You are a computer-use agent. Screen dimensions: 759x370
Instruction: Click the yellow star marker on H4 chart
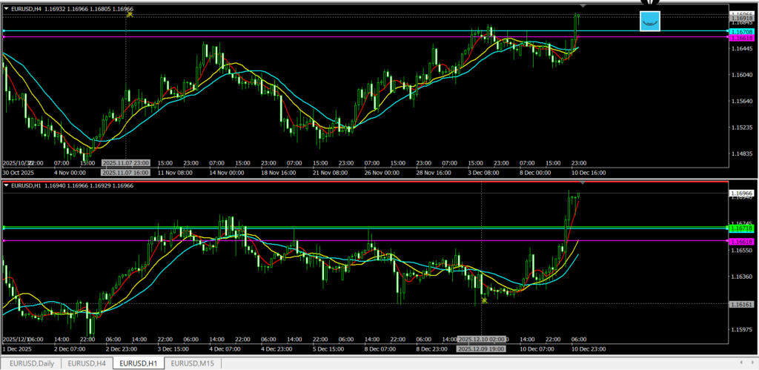coord(130,13)
